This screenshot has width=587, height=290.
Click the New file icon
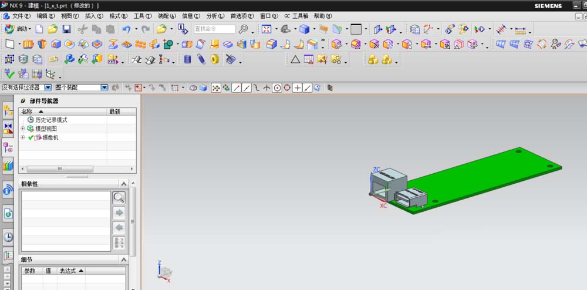tap(39, 29)
